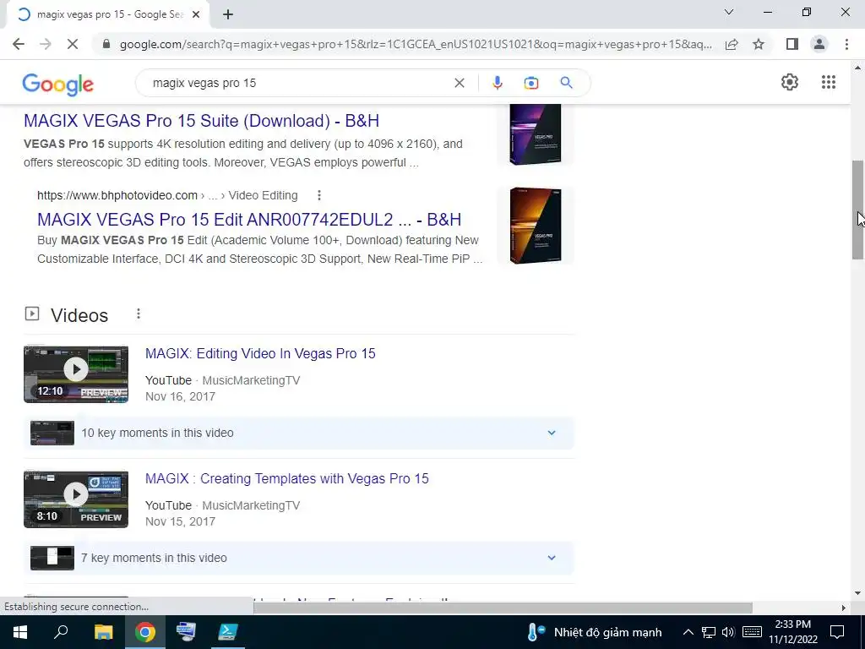
Task: Open the weather widget Nhiệt độ giảm mạnh
Action: coord(594,632)
